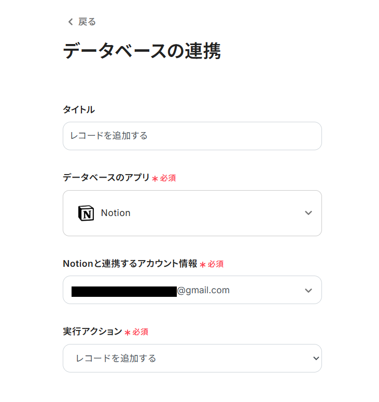Select the Notion text in app dropdown
379x402 pixels.
coord(116,213)
